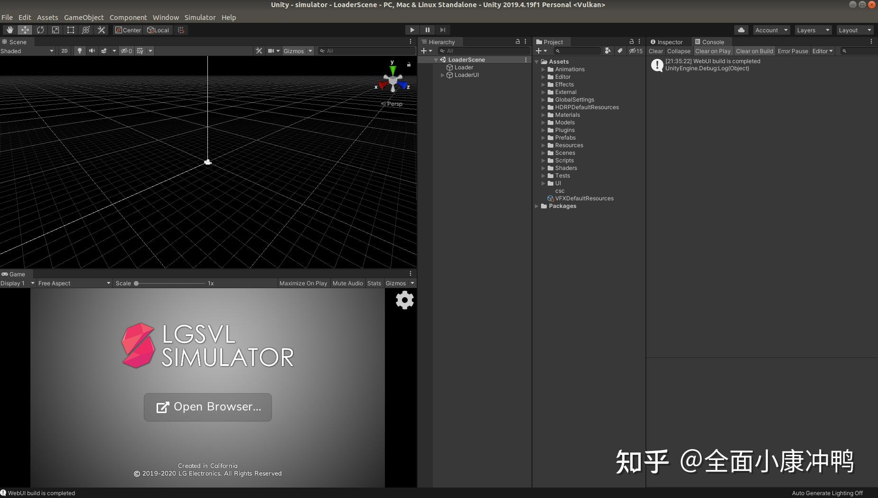Open the Shaded draw mode dropdown
Screen dimensions: 878x498
[27, 51]
